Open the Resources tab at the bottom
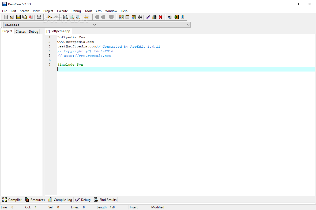Image resolution: width=316 pixels, height=210 pixels. (35, 200)
